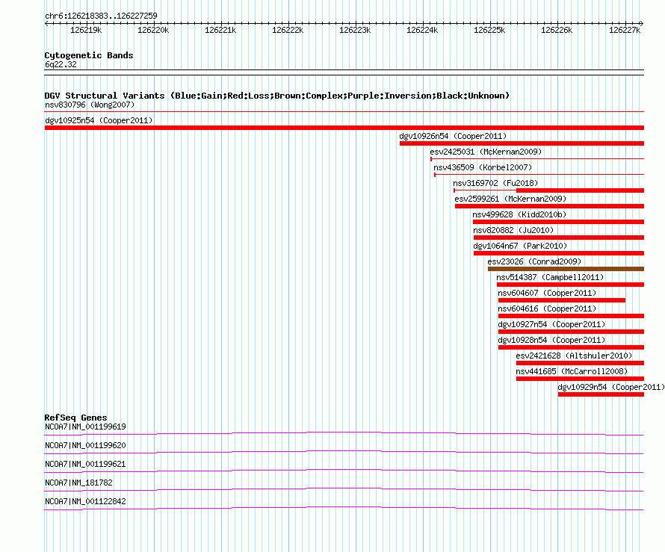This screenshot has height=552, width=665.
Task: Click nsv604616 (Cooper2011) label
Action: (x=547, y=308)
